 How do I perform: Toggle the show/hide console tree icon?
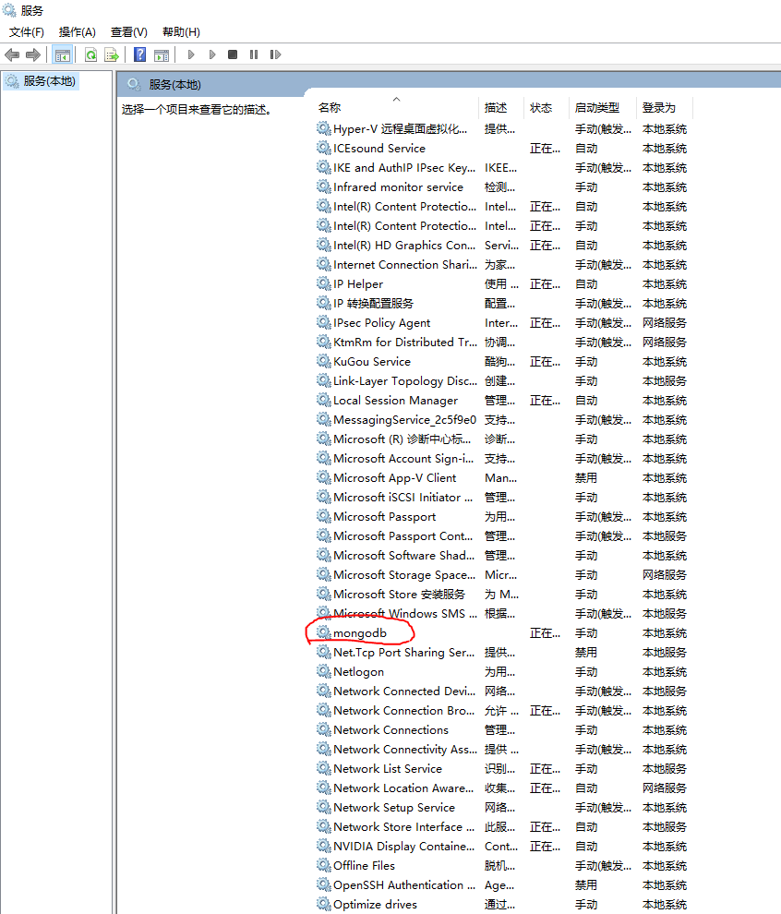click(x=63, y=54)
